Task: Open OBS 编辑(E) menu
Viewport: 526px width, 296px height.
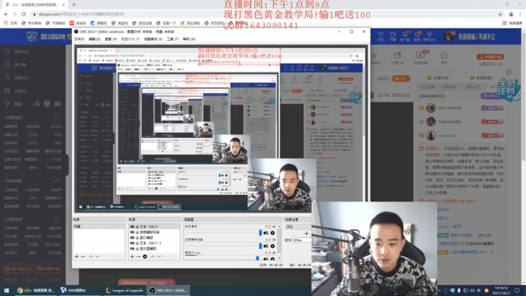Action: point(95,39)
